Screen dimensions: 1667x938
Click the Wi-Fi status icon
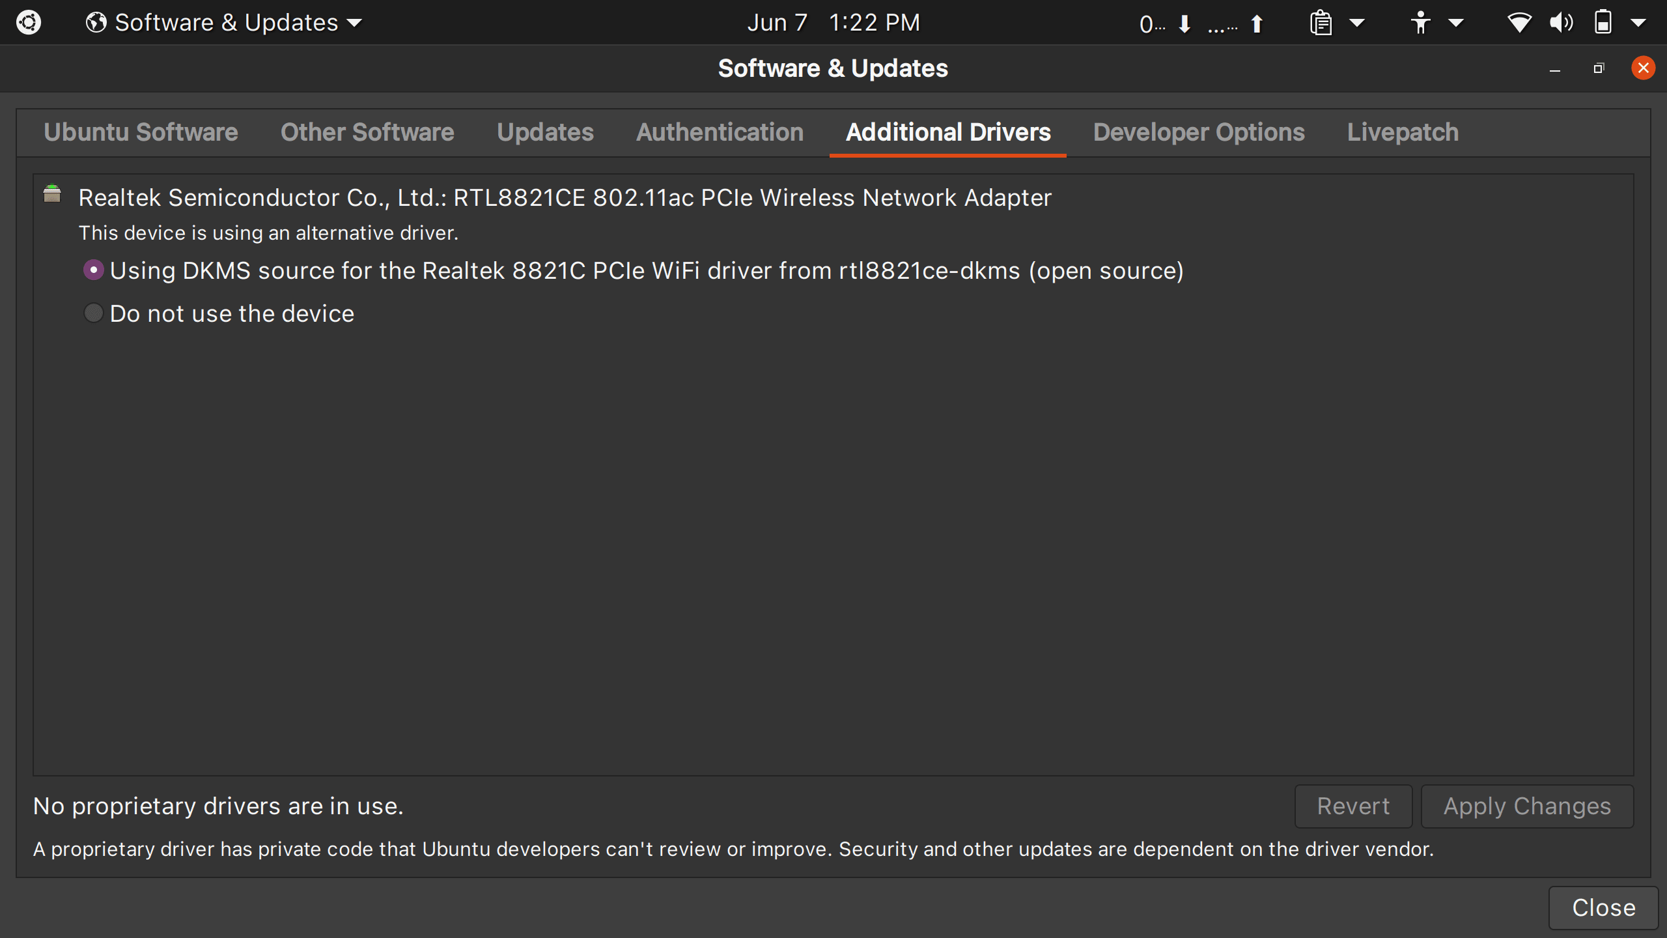(1519, 23)
